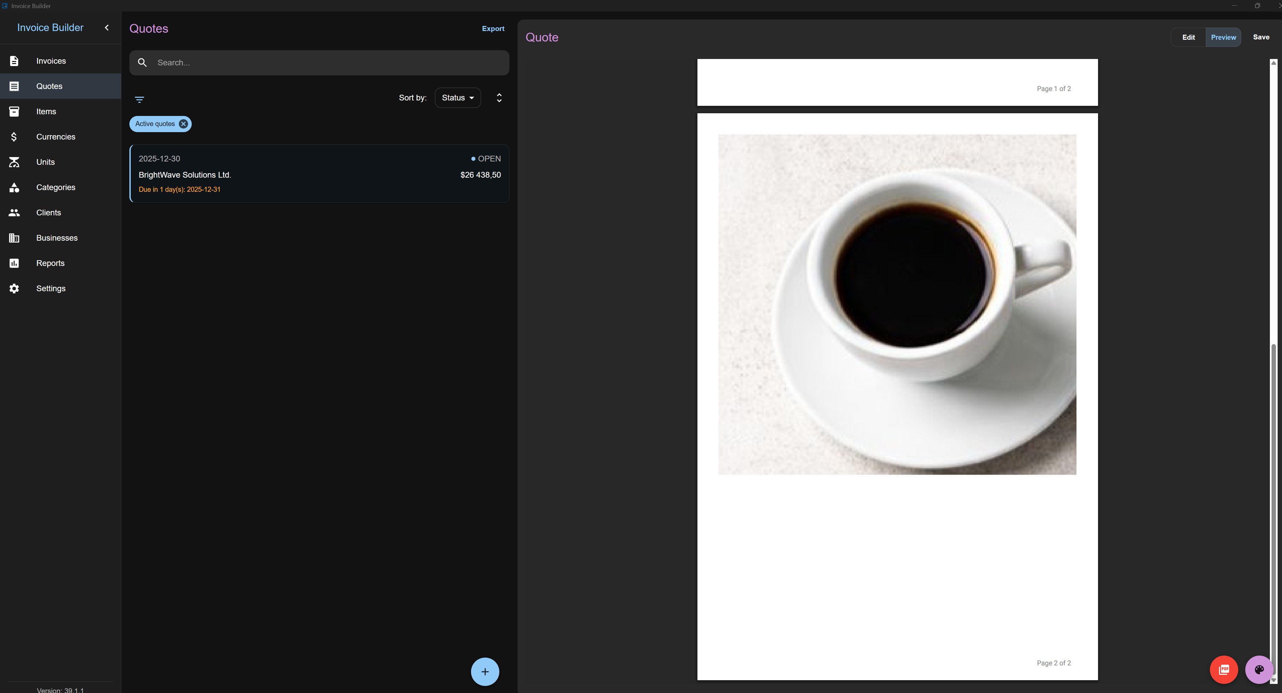Click the $26 438,50 amount
This screenshot has height=693, width=1282.
[x=480, y=175]
